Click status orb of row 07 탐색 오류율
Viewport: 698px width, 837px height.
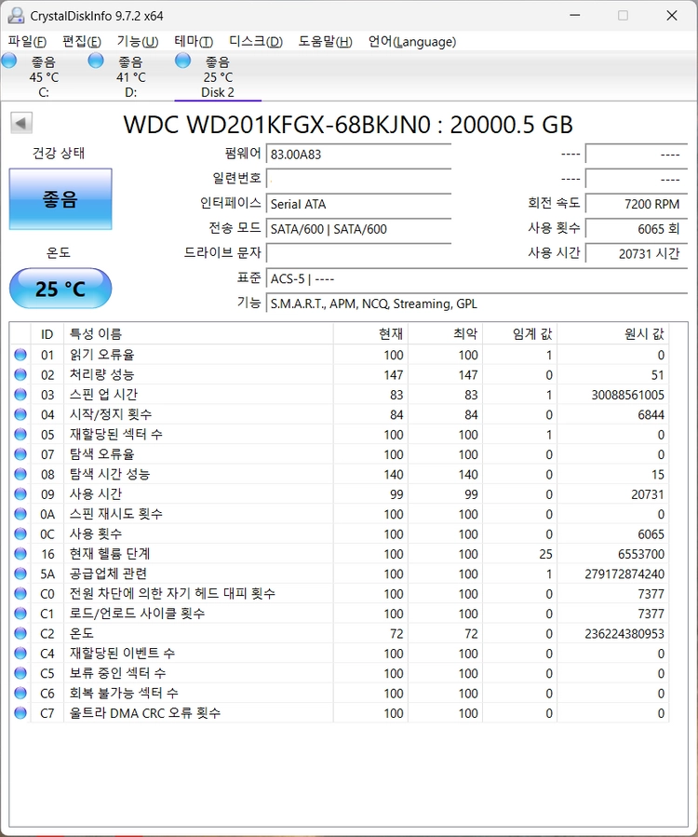(x=20, y=454)
